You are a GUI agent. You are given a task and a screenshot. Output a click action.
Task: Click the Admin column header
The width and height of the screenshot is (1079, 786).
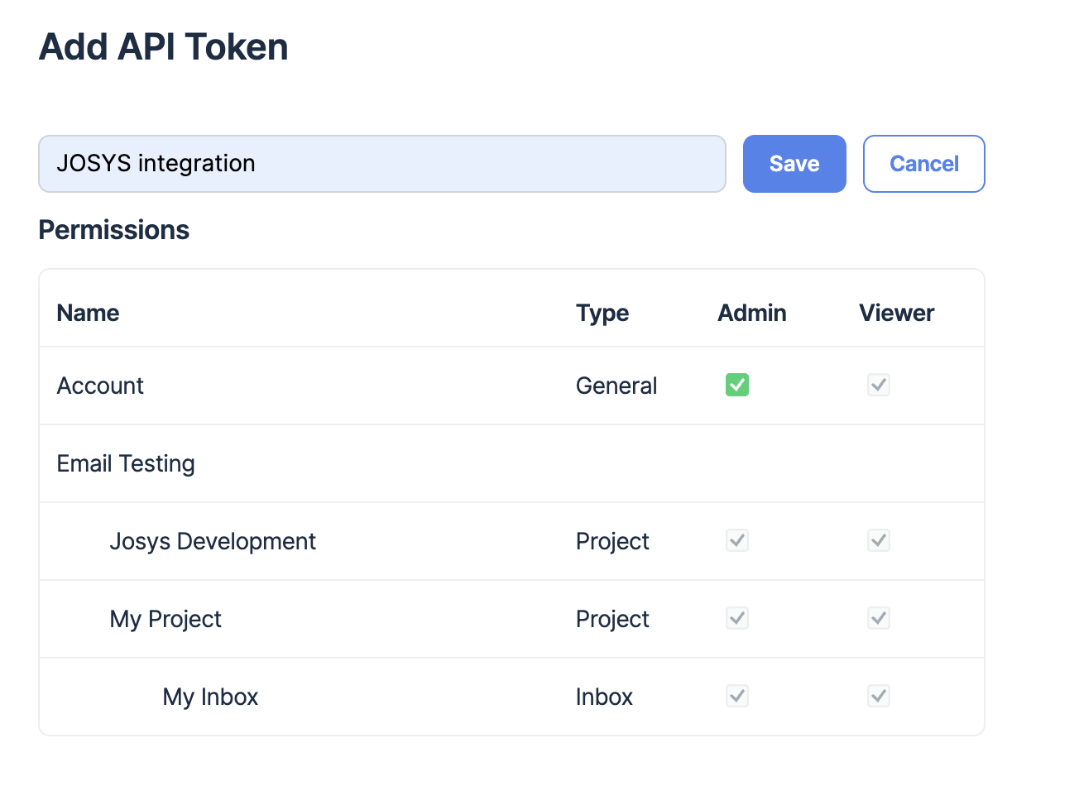(x=751, y=313)
